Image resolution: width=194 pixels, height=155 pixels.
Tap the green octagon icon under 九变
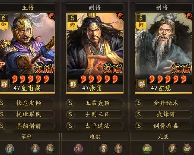point(147,149)
